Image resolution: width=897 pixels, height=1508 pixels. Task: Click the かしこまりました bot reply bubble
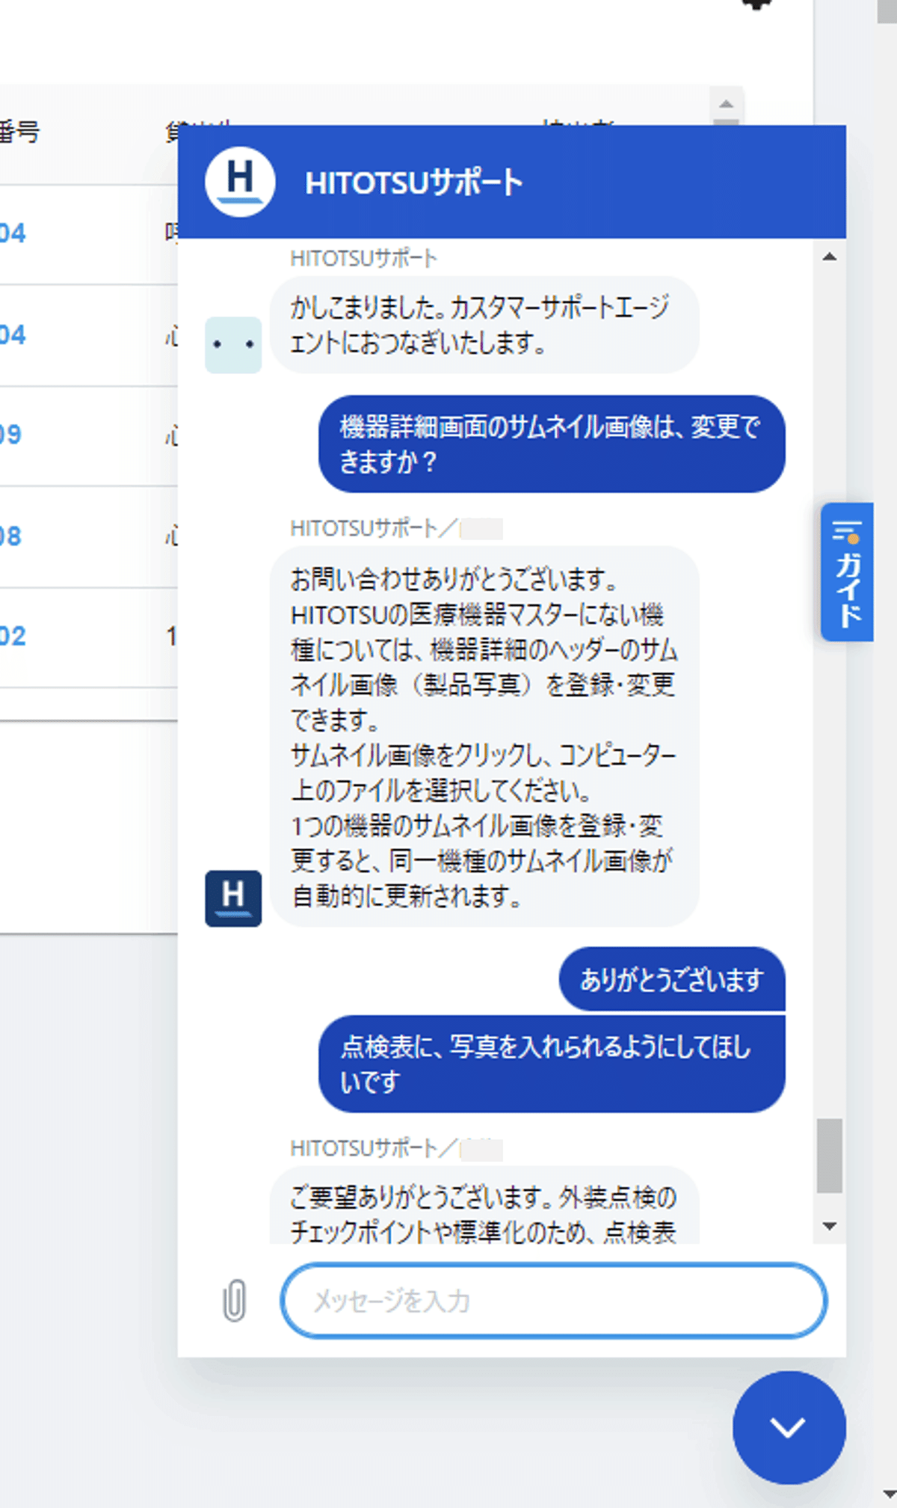click(484, 325)
